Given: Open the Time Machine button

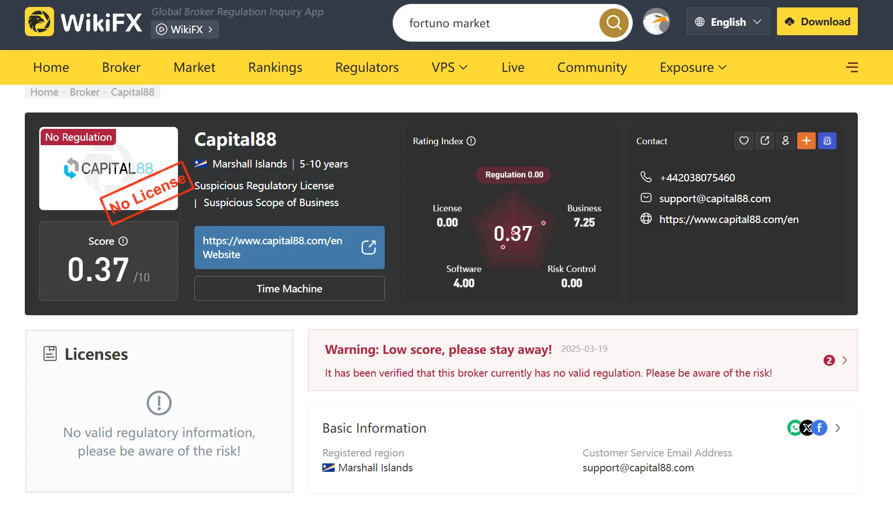Looking at the screenshot, I should (x=290, y=288).
